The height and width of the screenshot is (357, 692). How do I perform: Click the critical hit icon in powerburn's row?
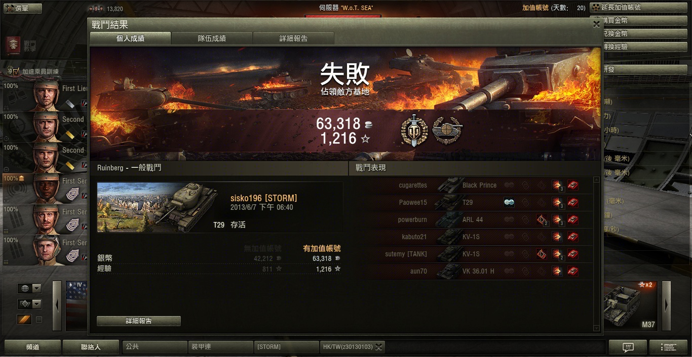(542, 219)
